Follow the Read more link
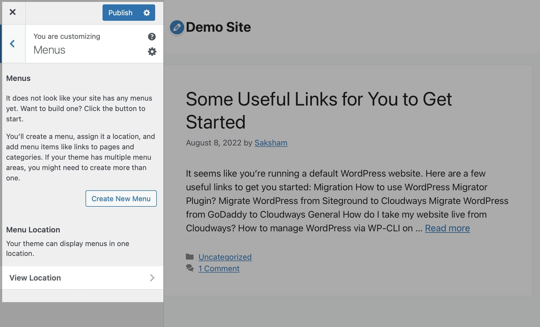540x327 pixels. pyautogui.click(x=447, y=228)
